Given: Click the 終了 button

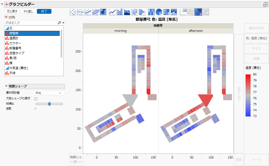Looking at the screenshot, I should point(44,11).
